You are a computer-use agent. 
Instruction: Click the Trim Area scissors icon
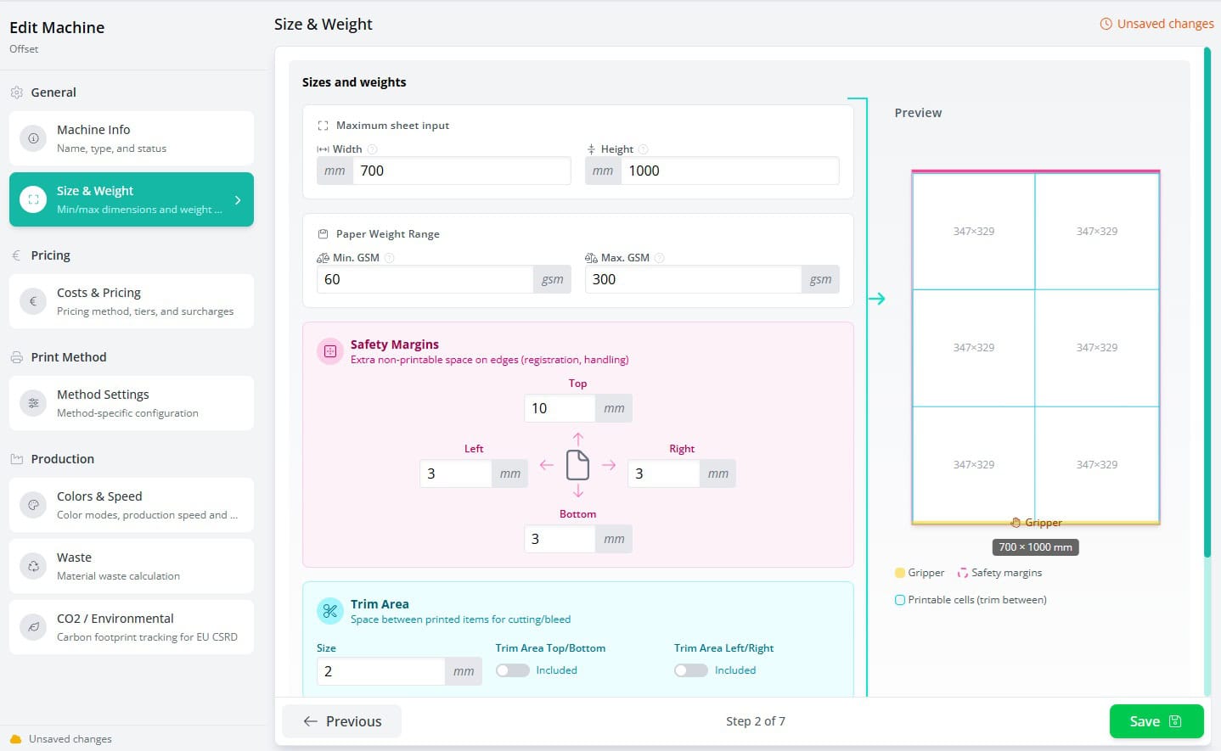(x=329, y=611)
